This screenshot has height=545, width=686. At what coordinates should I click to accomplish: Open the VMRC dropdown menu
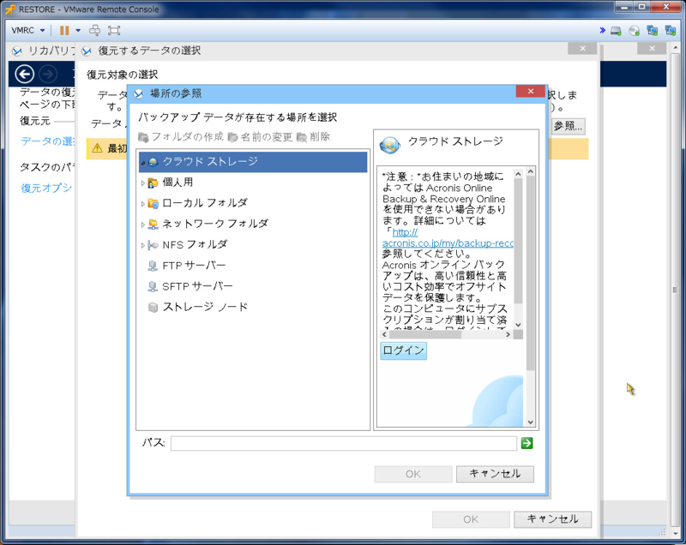coord(28,30)
